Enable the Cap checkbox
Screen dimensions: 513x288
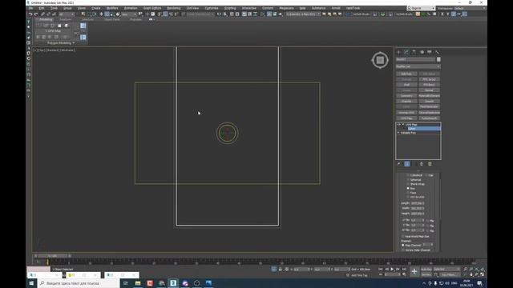426,175
